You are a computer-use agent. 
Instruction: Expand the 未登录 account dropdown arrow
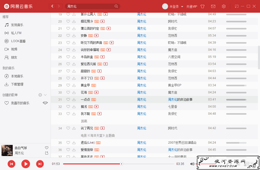click(x=182, y=7)
